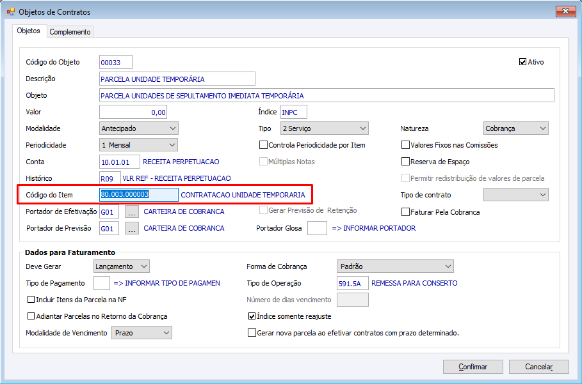Check Incluir Itens da Parcela na NF
582x384 pixels.
31,299
